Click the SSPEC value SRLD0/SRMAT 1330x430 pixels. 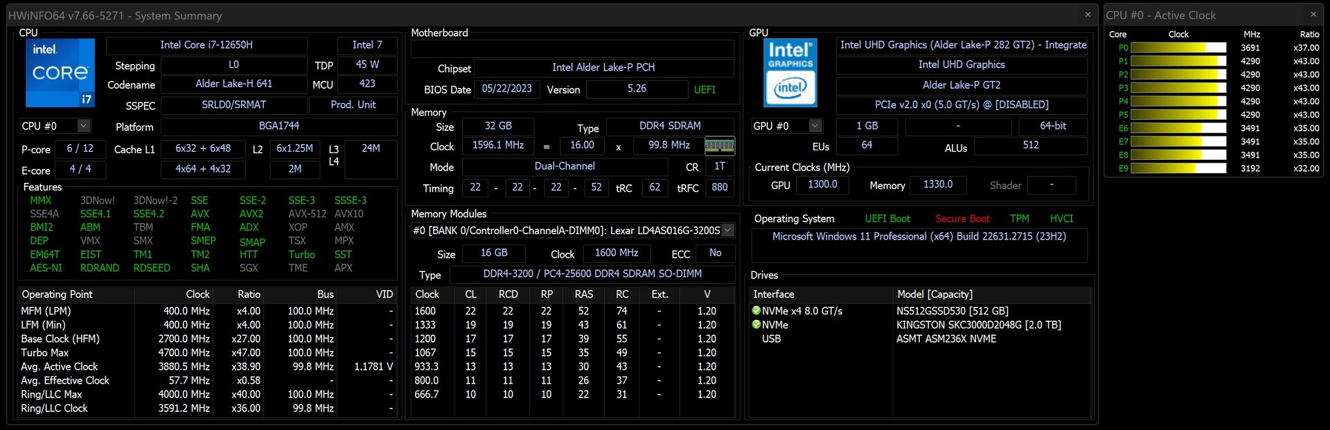click(234, 105)
